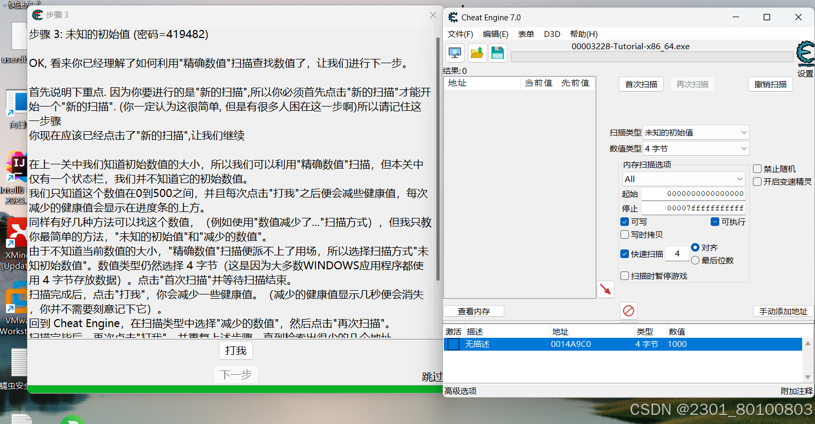Click value cell 1000 in address list
This screenshot has height=424, width=815.
tap(677, 344)
